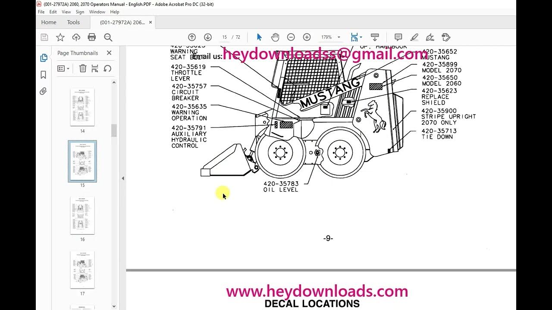Click the 'DECAL LOCATIONS' heading
This screenshot has width=552, height=310.
pos(312,304)
